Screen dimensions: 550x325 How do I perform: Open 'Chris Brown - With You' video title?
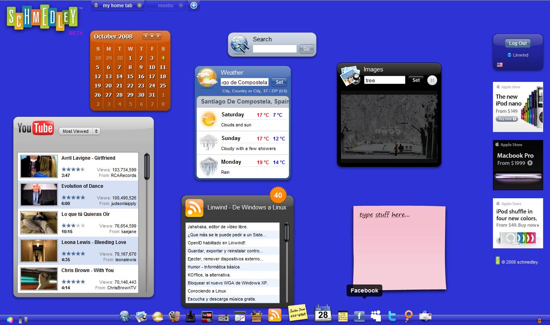[88, 270]
